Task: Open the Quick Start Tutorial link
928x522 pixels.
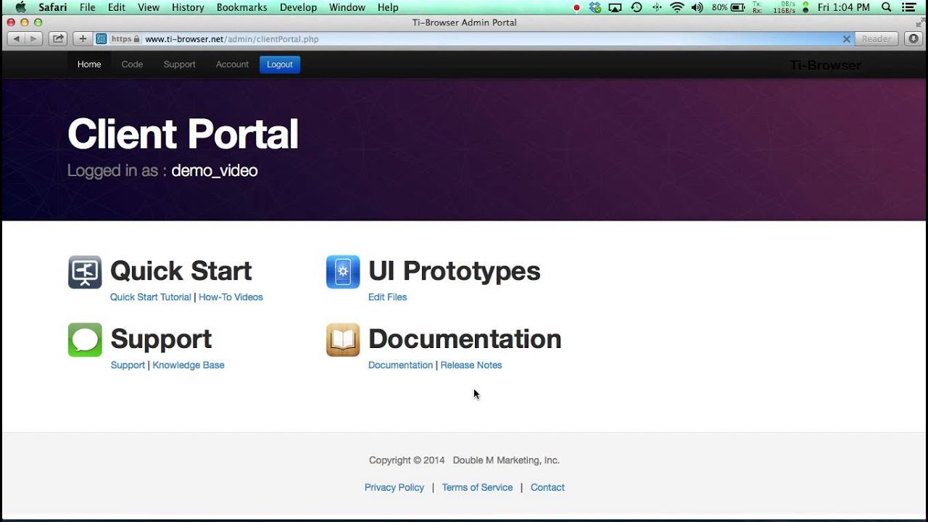Action: 151,297
